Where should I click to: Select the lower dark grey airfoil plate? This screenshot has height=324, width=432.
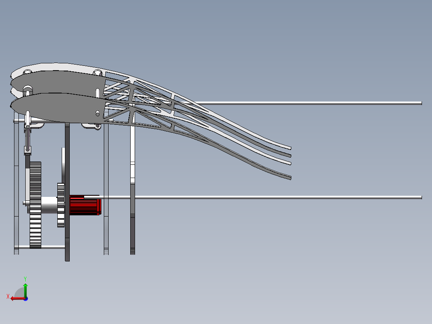click(x=58, y=107)
